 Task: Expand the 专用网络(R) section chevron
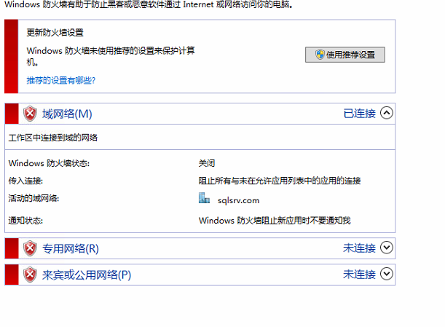[x=387, y=248]
